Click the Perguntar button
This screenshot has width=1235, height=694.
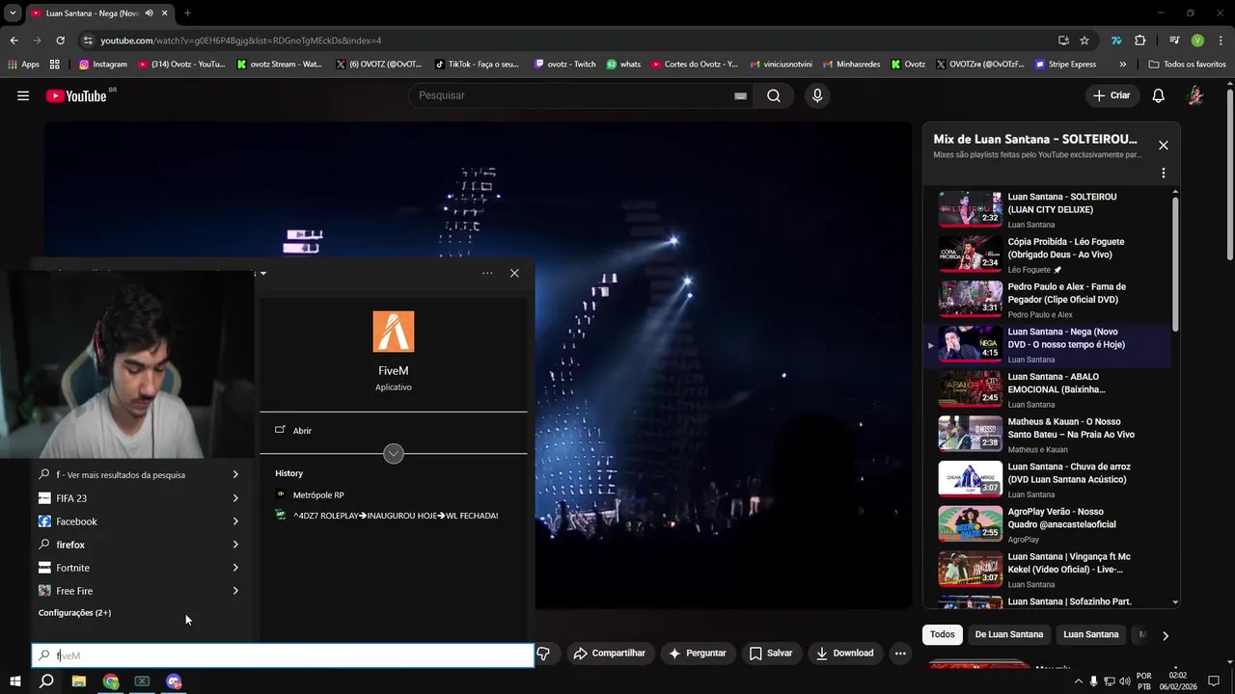(x=697, y=654)
